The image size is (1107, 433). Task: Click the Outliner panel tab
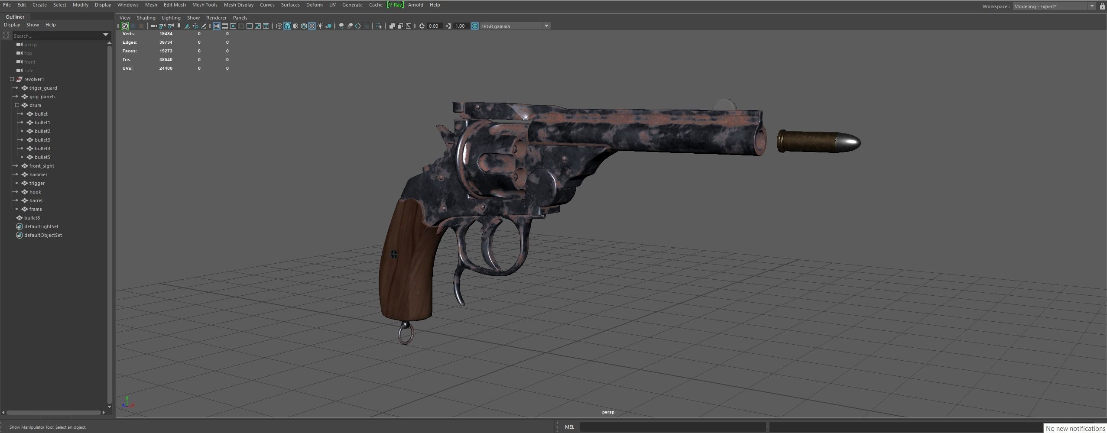(15, 17)
